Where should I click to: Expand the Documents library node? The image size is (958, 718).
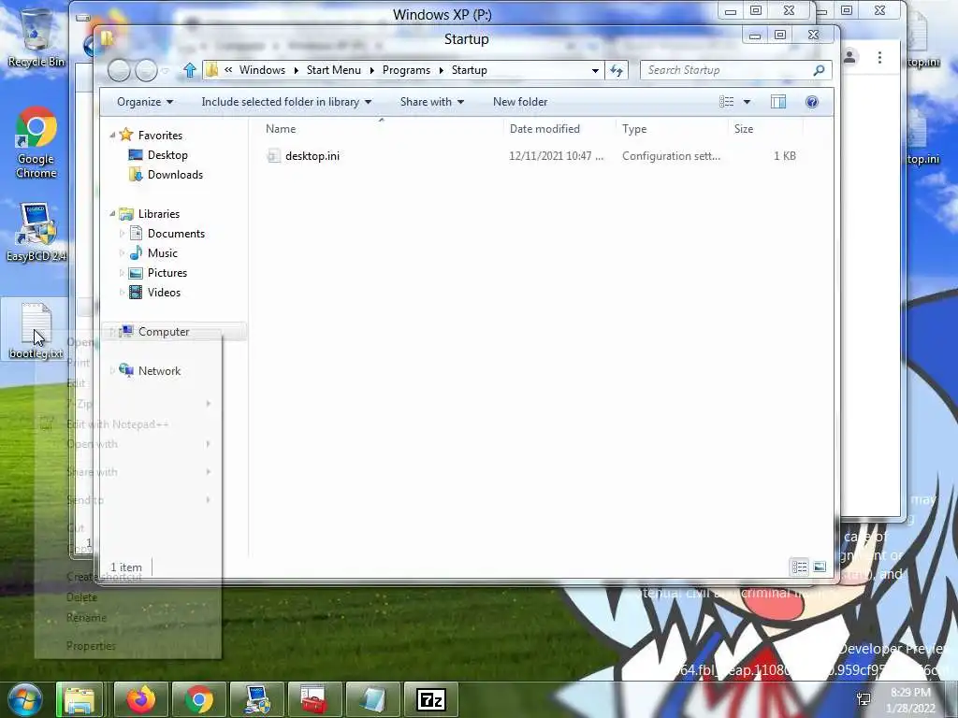(x=122, y=233)
